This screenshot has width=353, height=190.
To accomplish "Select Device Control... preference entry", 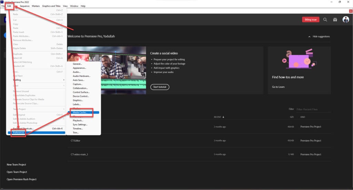I will (81, 96).
